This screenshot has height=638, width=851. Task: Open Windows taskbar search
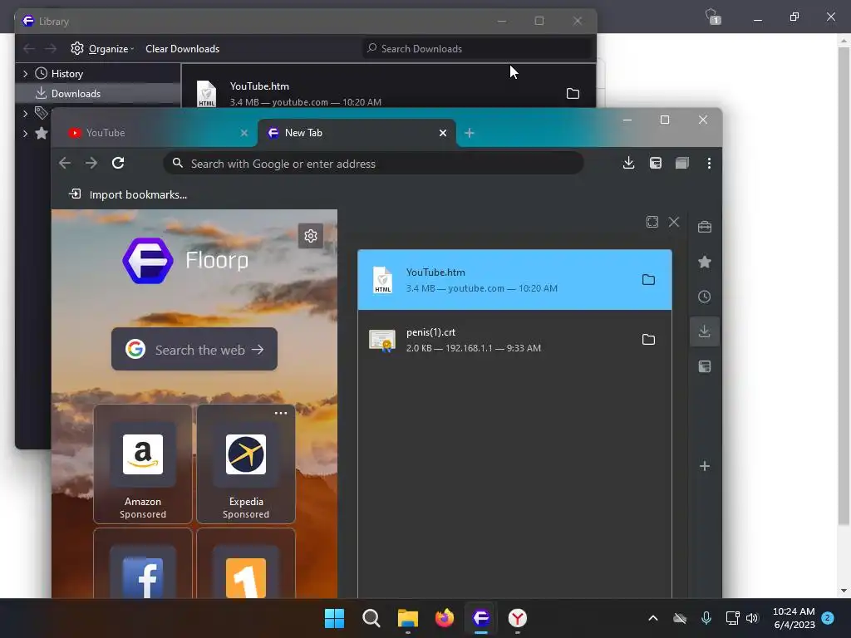click(371, 618)
